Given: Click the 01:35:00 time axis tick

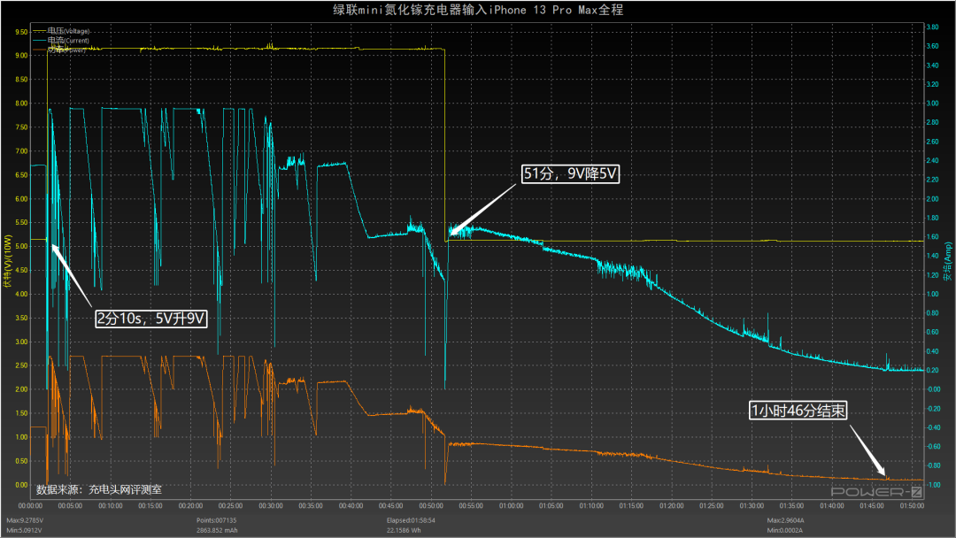Looking at the screenshot, I should coord(791,506).
